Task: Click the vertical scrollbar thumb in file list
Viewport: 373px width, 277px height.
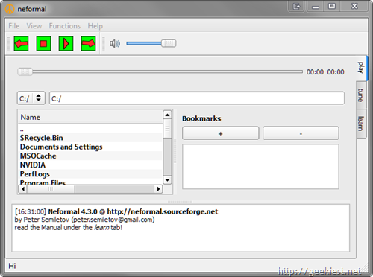Action: point(167,128)
